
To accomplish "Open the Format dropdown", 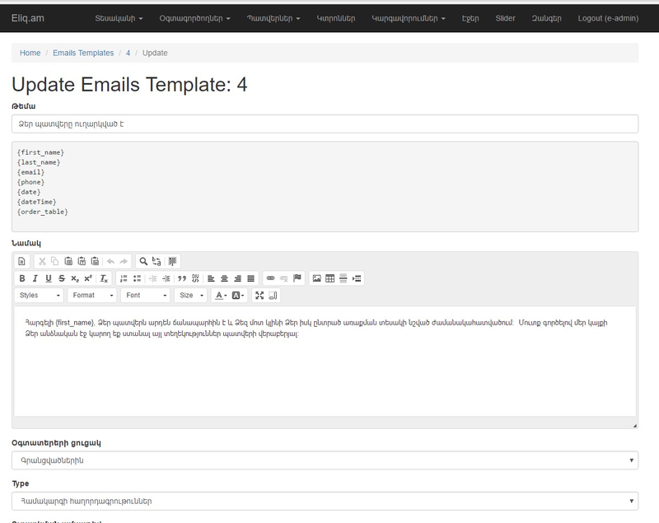I will coord(92,295).
